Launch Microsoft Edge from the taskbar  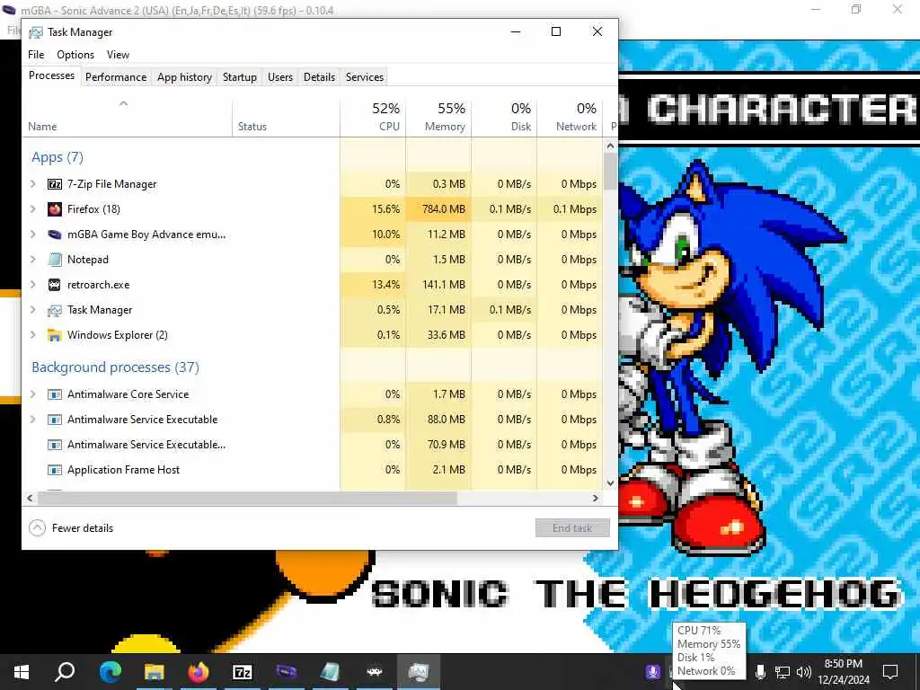tap(110, 672)
